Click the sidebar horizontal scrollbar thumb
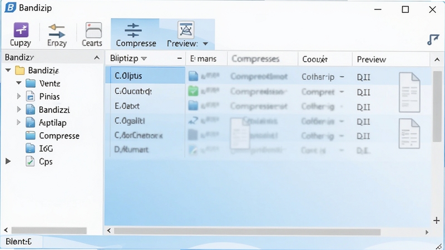 (x=49, y=231)
